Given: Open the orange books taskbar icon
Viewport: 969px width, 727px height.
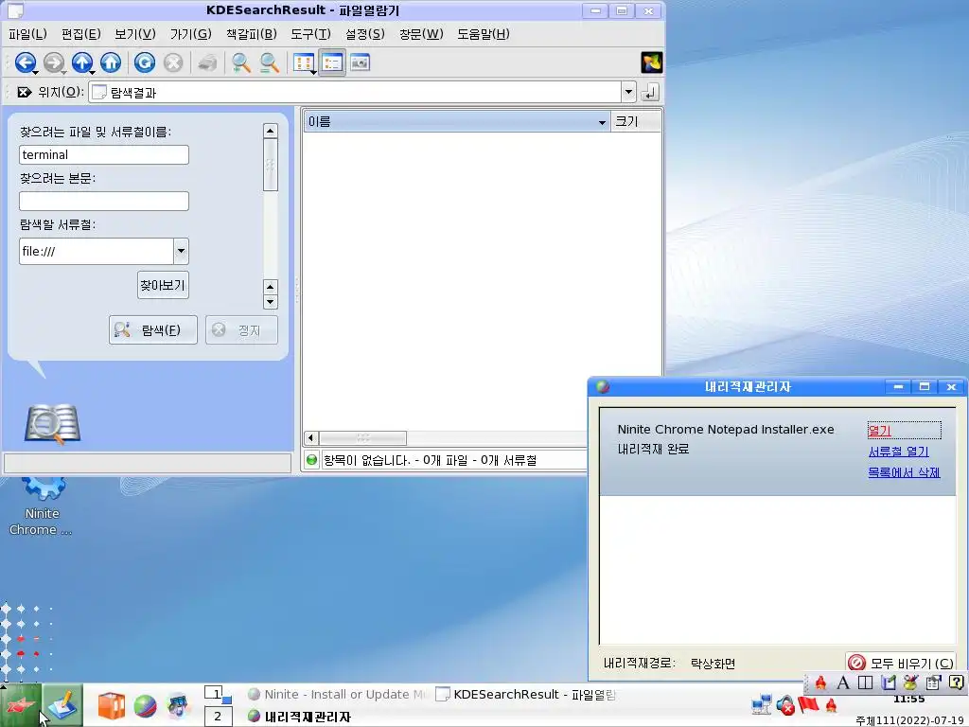Looking at the screenshot, I should (112, 705).
